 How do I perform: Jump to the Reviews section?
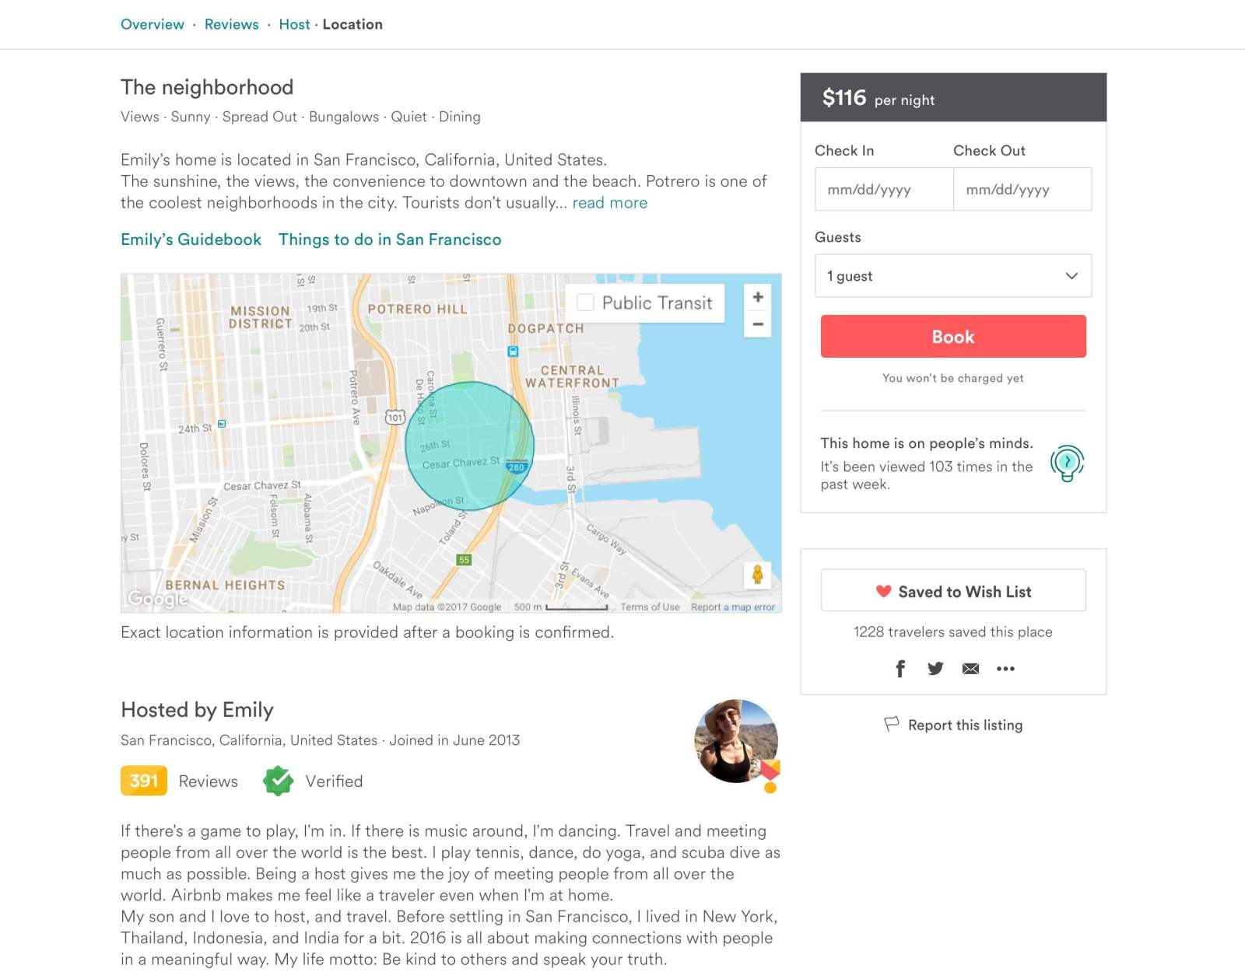click(231, 24)
